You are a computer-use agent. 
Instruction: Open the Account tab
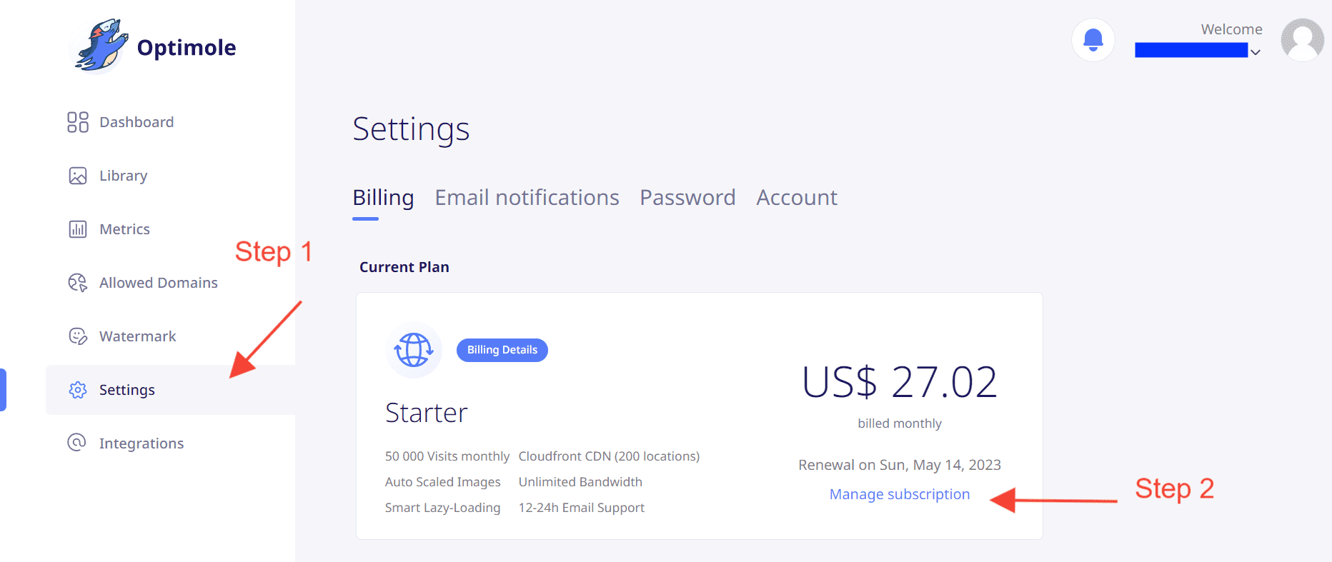[796, 198]
